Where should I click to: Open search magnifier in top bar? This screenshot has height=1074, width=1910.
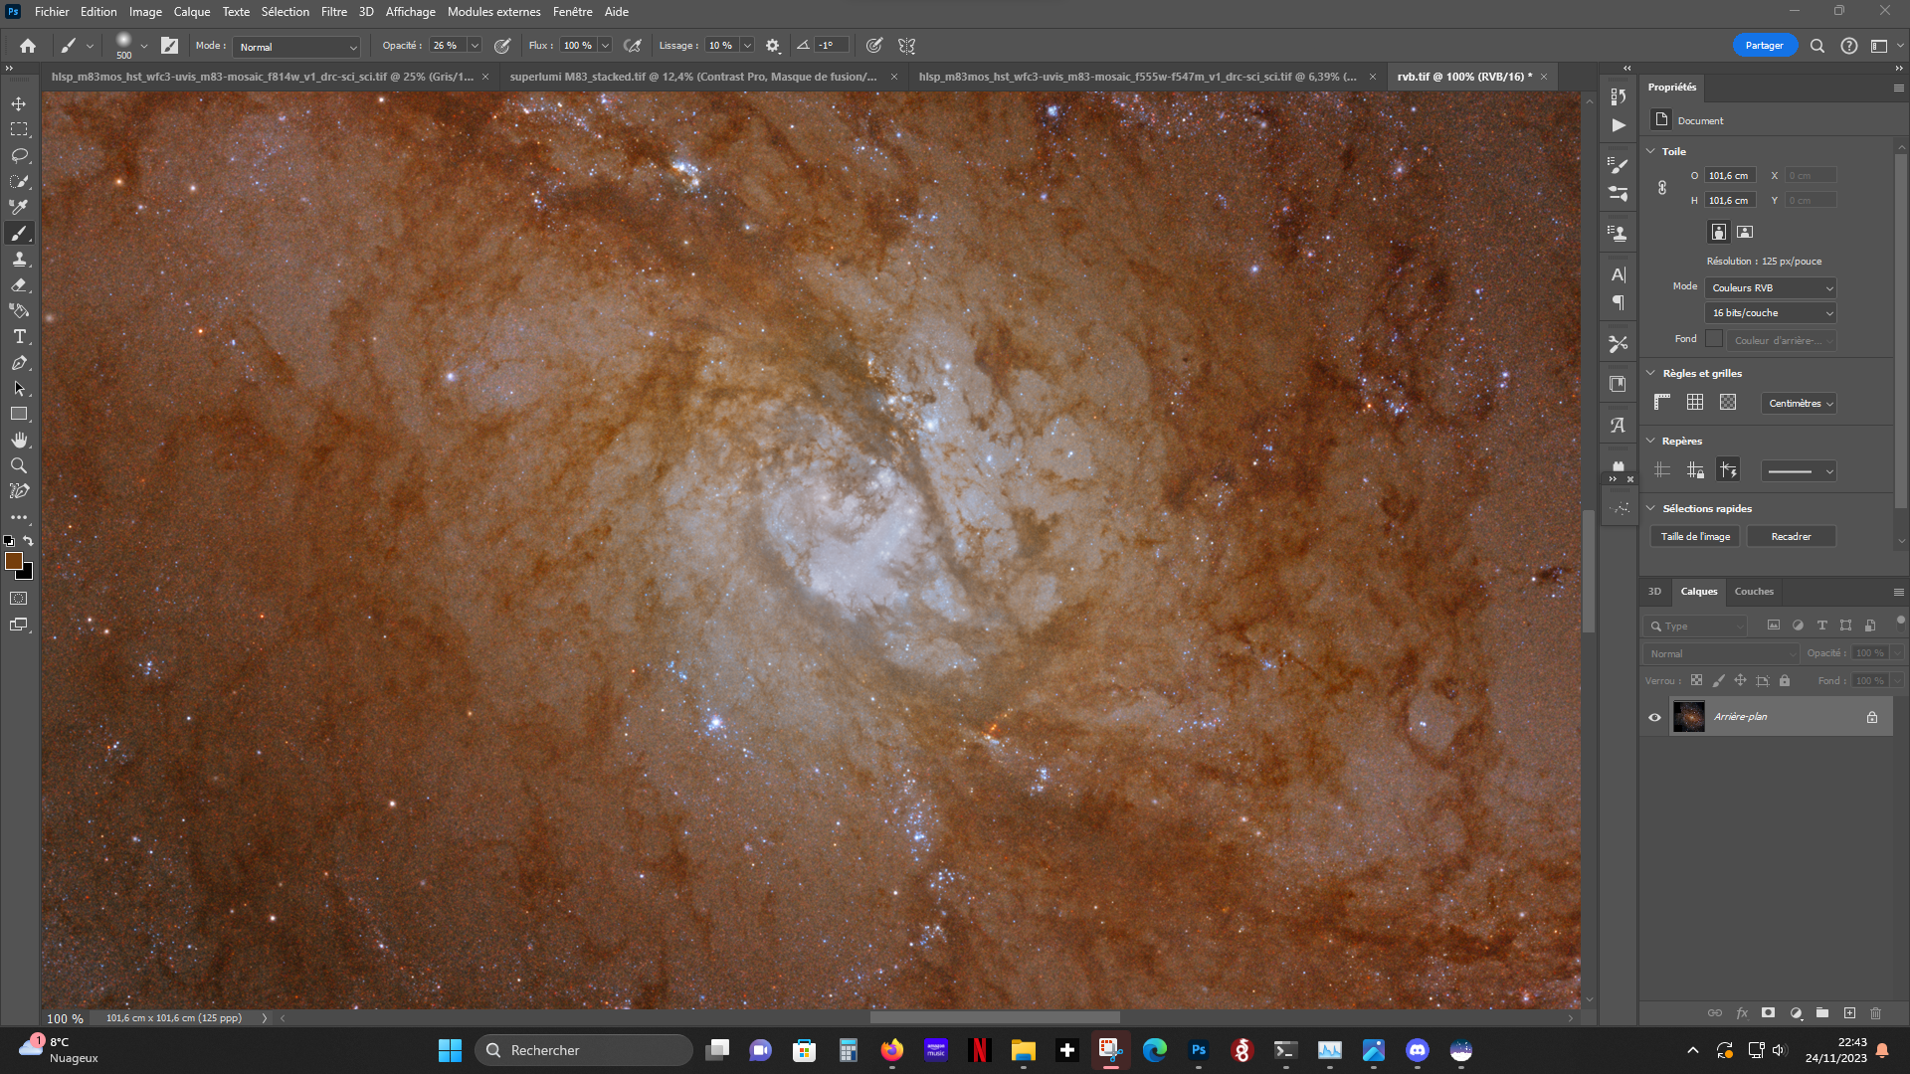[1816, 46]
